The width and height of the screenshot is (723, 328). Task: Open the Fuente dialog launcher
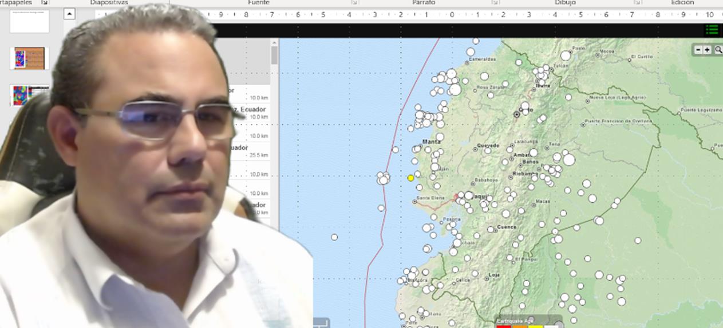click(353, 3)
